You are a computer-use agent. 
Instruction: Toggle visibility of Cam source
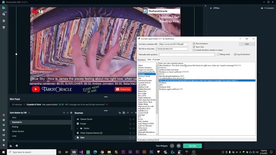click(x=133, y=137)
